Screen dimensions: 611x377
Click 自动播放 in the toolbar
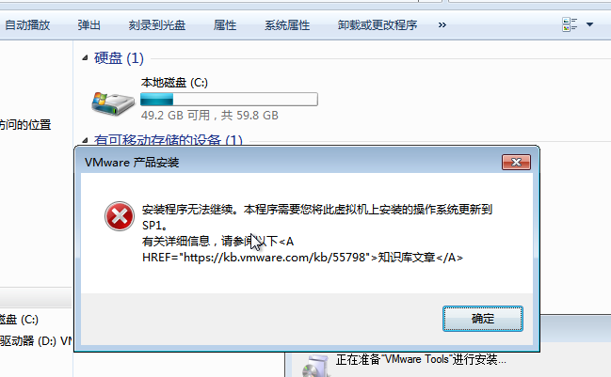click(x=27, y=25)
